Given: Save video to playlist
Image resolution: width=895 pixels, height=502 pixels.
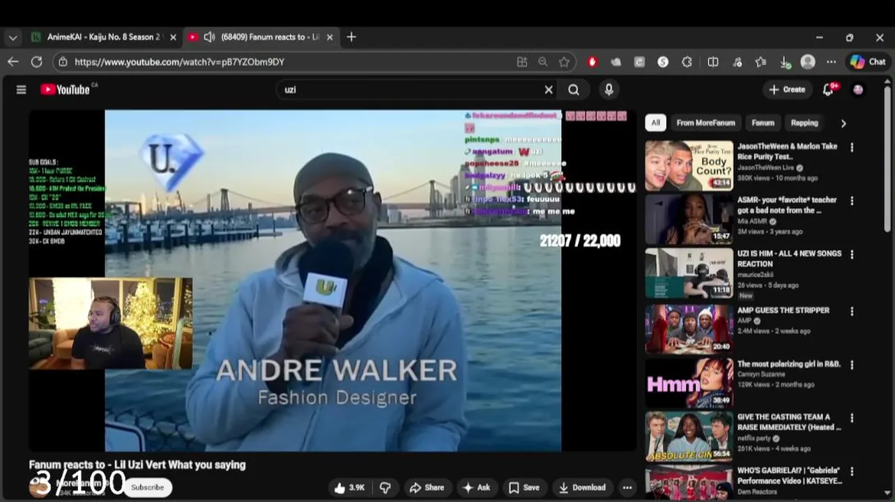Looking at the screenshot, I should pos(524,487).
